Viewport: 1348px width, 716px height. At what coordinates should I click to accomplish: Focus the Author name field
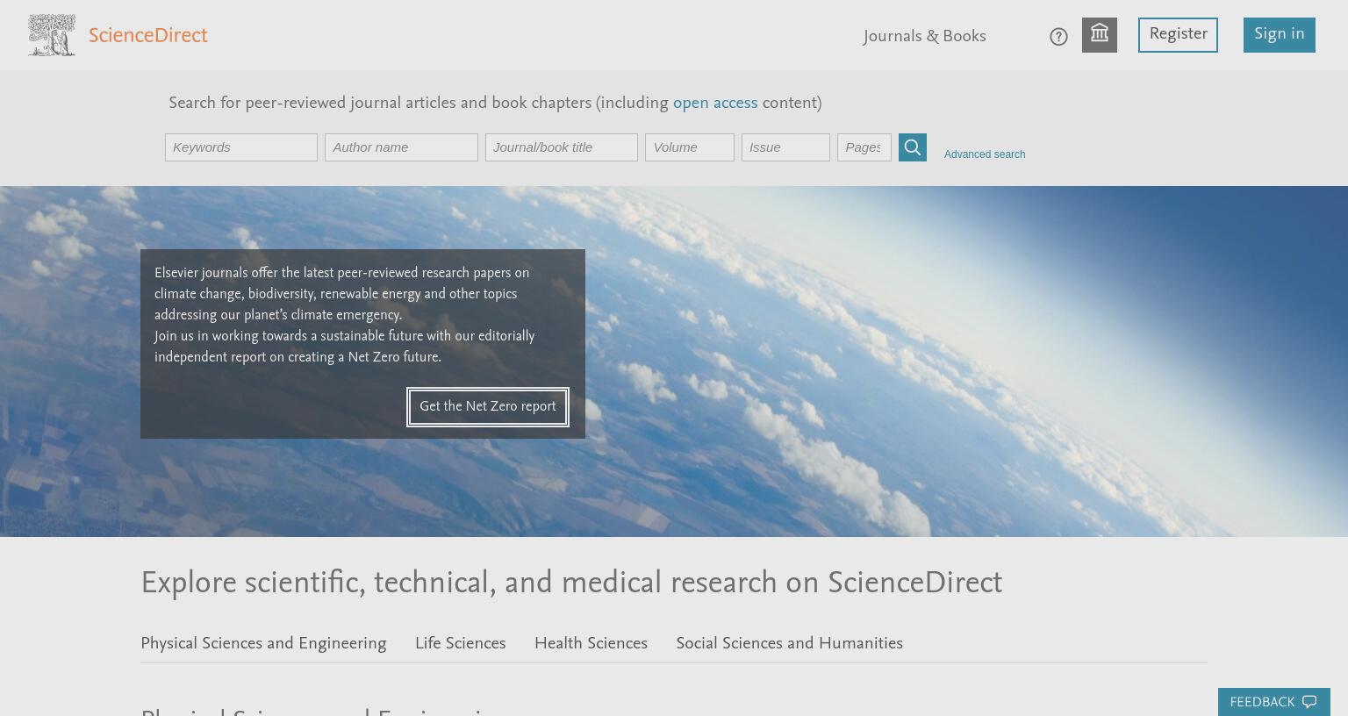click(x=401, y=147)
